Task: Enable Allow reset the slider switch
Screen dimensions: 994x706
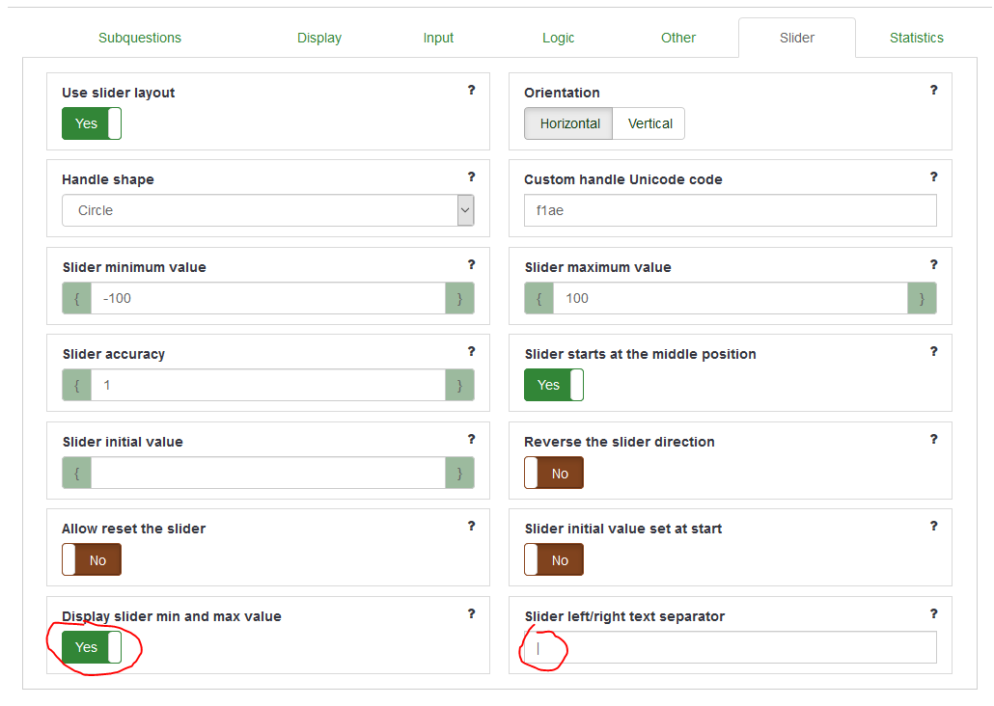Action: tap(92, 560)
